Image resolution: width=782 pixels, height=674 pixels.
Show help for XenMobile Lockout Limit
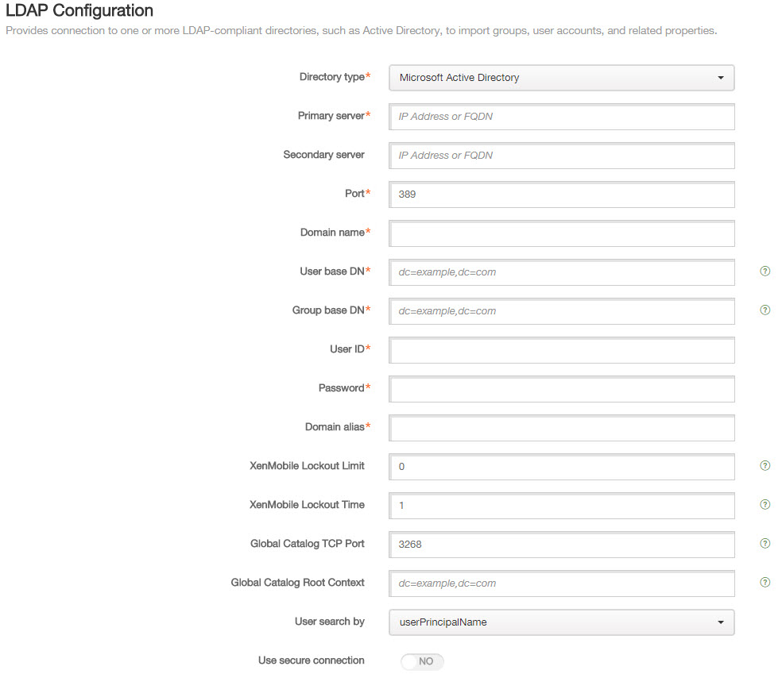[x=765, y=465]
